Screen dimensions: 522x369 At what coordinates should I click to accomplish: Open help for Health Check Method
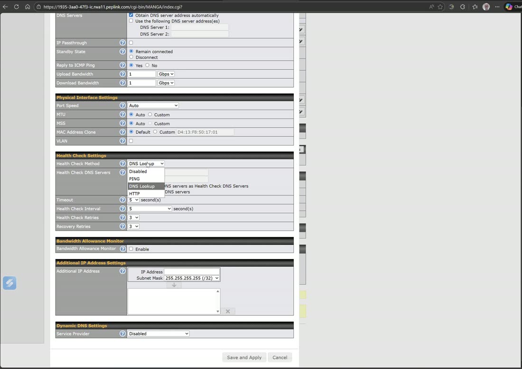pyautogui.click(x=122, y=163)
